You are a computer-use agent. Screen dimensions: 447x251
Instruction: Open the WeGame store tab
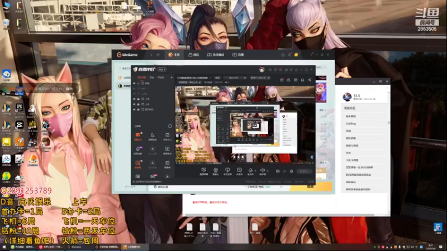pos(194,55)
